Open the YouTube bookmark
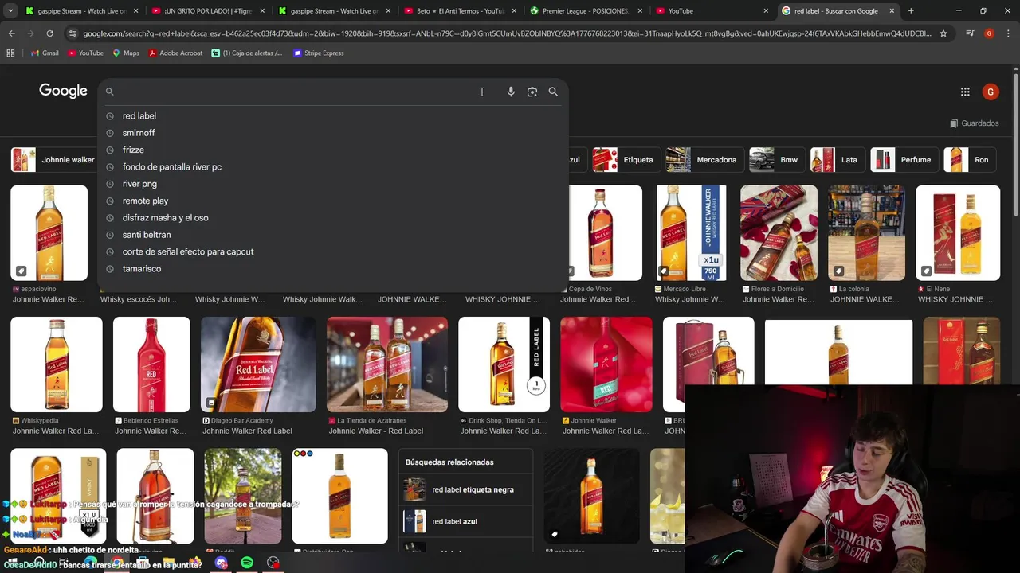 pos(85,53)
